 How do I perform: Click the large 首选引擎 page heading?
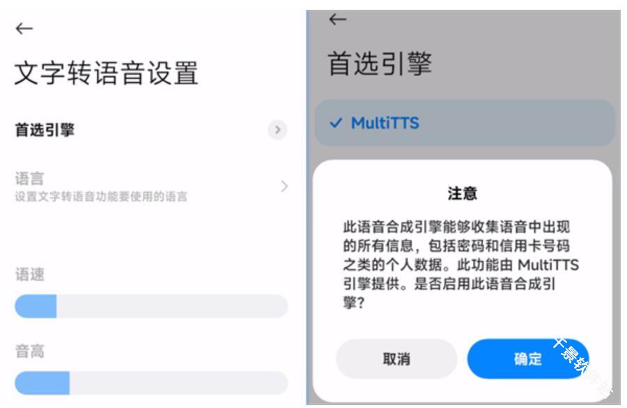(x=380, y=63)
